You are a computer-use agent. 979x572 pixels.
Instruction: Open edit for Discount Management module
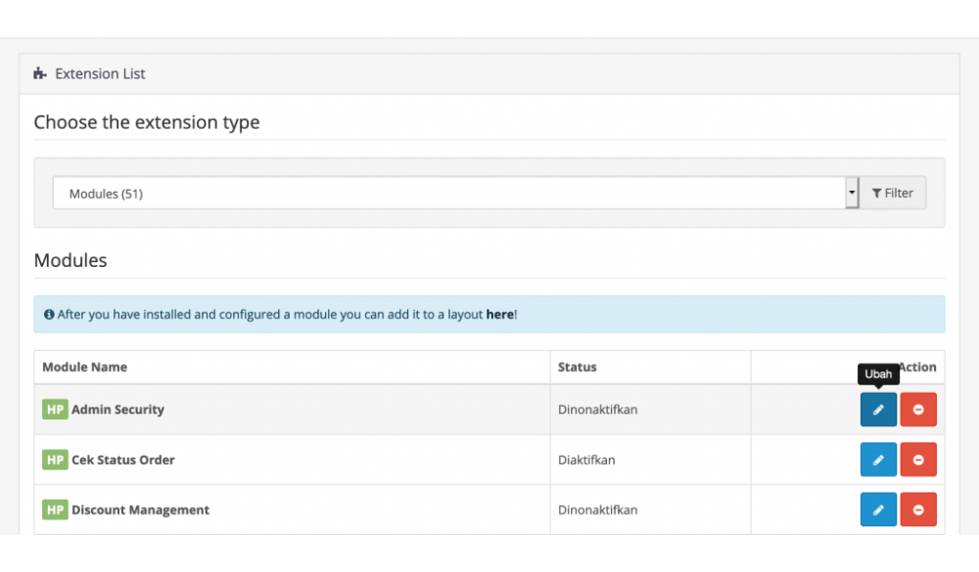(x=878, y=509)
